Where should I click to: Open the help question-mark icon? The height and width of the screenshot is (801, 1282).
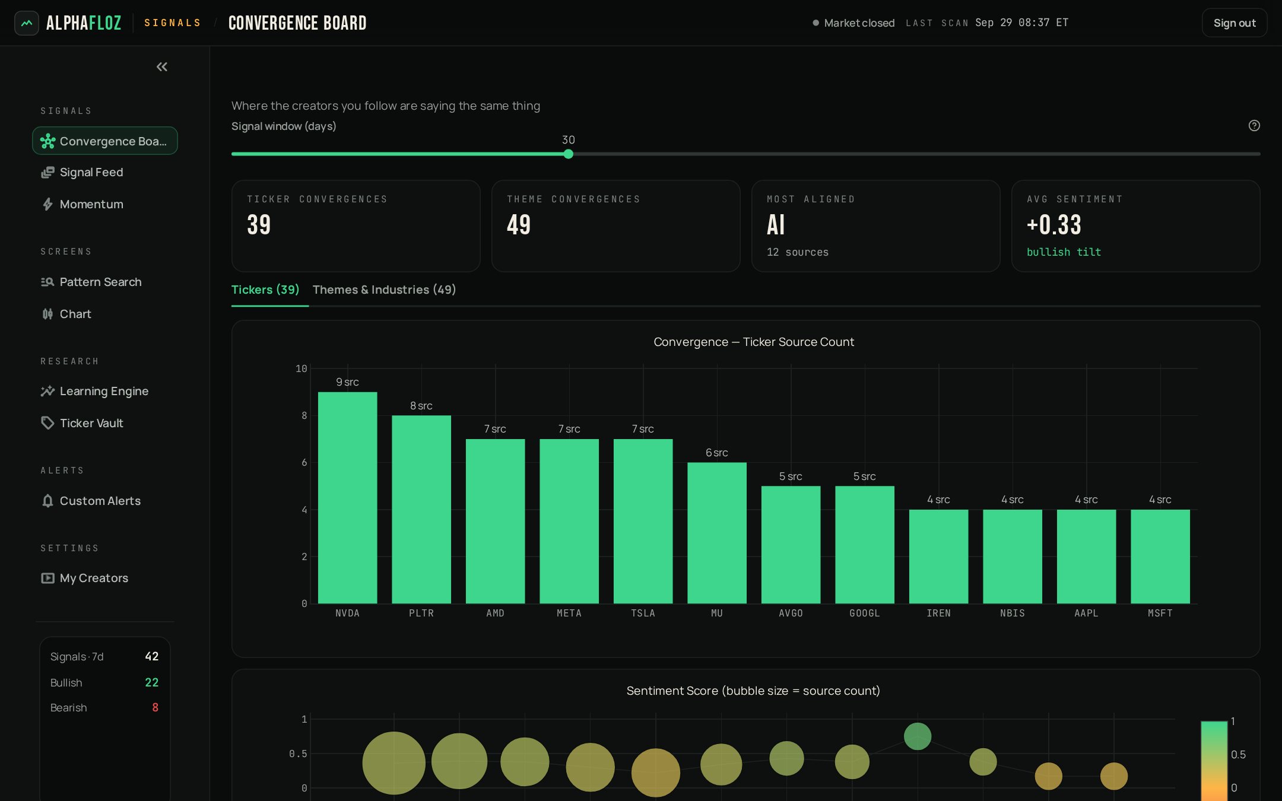pyautogui.click(x=1254, y=126)
